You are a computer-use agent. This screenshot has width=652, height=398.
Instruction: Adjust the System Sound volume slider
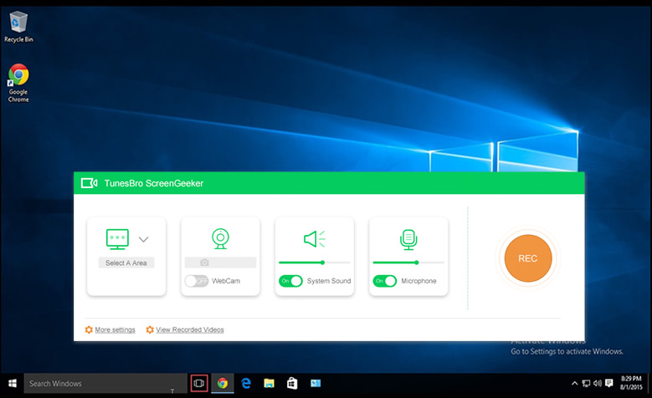pos(315,263)
